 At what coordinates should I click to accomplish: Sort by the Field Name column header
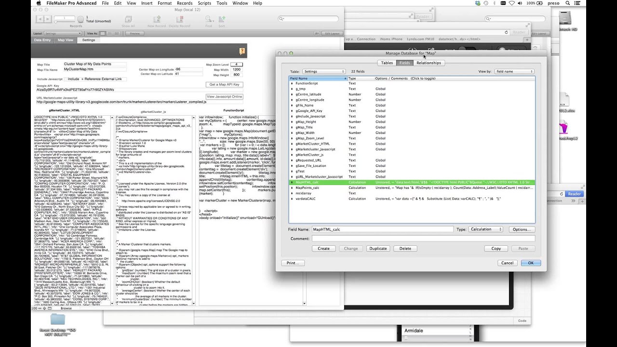coord(318,78)
